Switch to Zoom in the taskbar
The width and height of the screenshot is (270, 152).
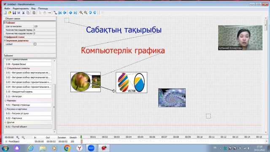91,148
